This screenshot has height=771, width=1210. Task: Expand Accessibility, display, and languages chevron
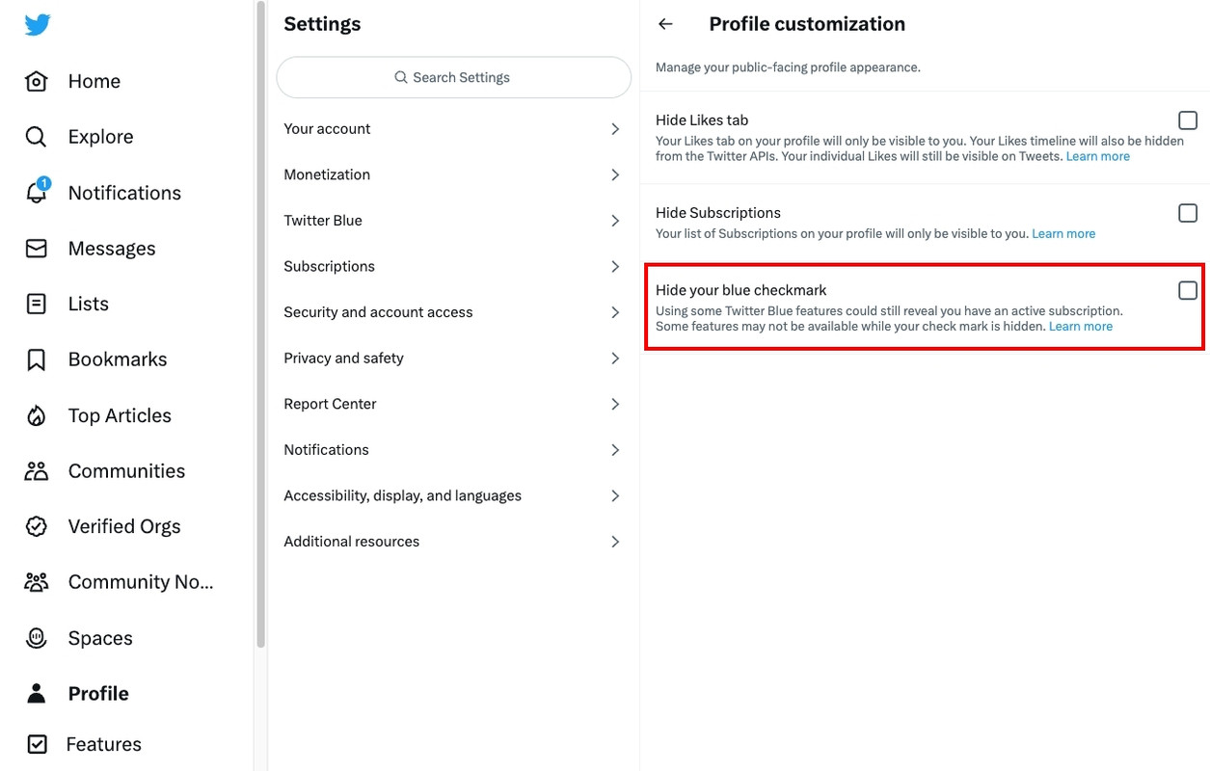[615, 496]
